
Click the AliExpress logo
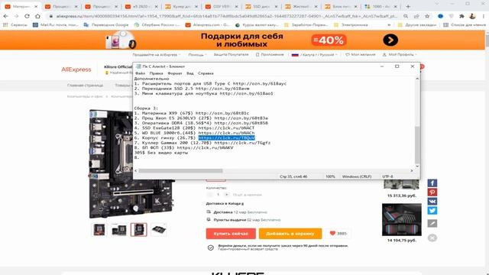pos(76,70)
